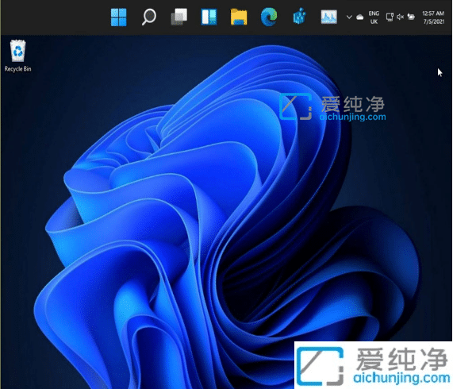Open the taskbar Search magnifier

point(149,17)
